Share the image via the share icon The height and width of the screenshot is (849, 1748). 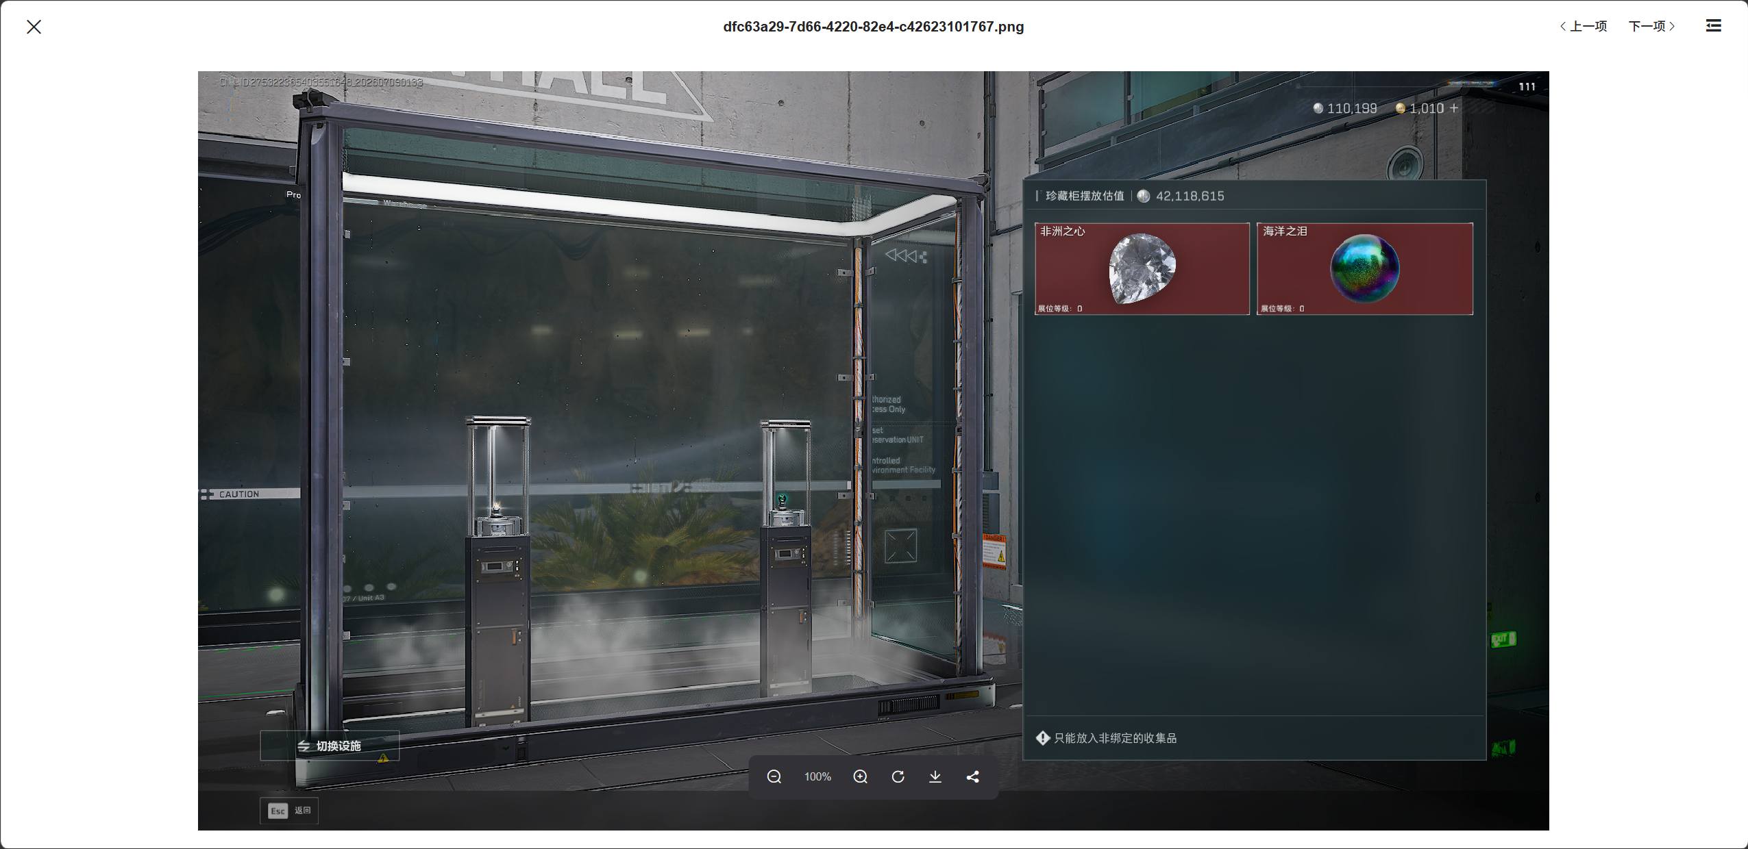tap(972, 776)
